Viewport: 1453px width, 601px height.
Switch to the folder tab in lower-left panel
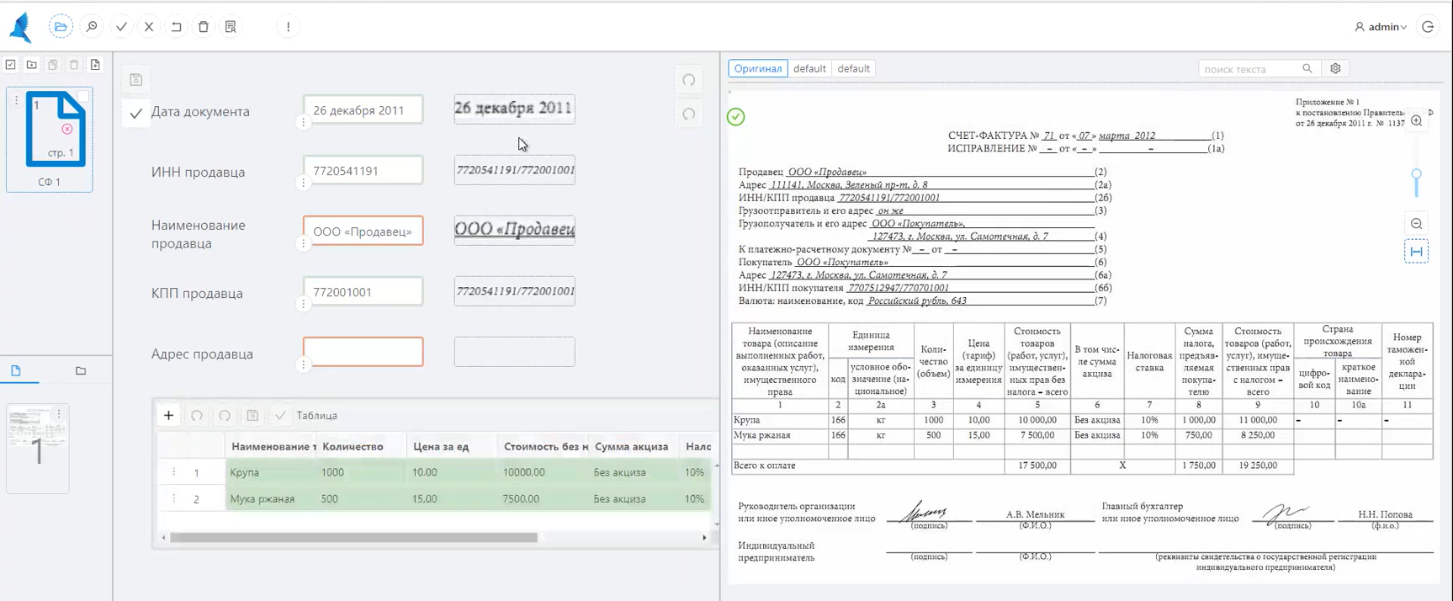click(81, 370)
